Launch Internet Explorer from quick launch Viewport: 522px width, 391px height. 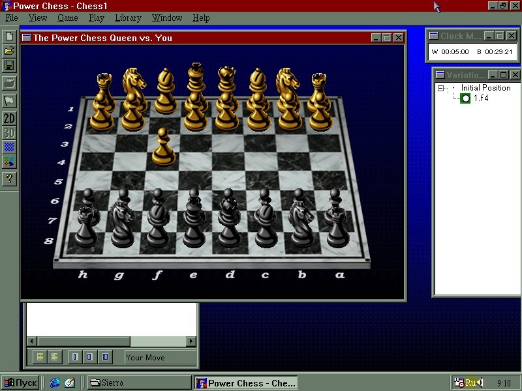[x=55, y=383]
